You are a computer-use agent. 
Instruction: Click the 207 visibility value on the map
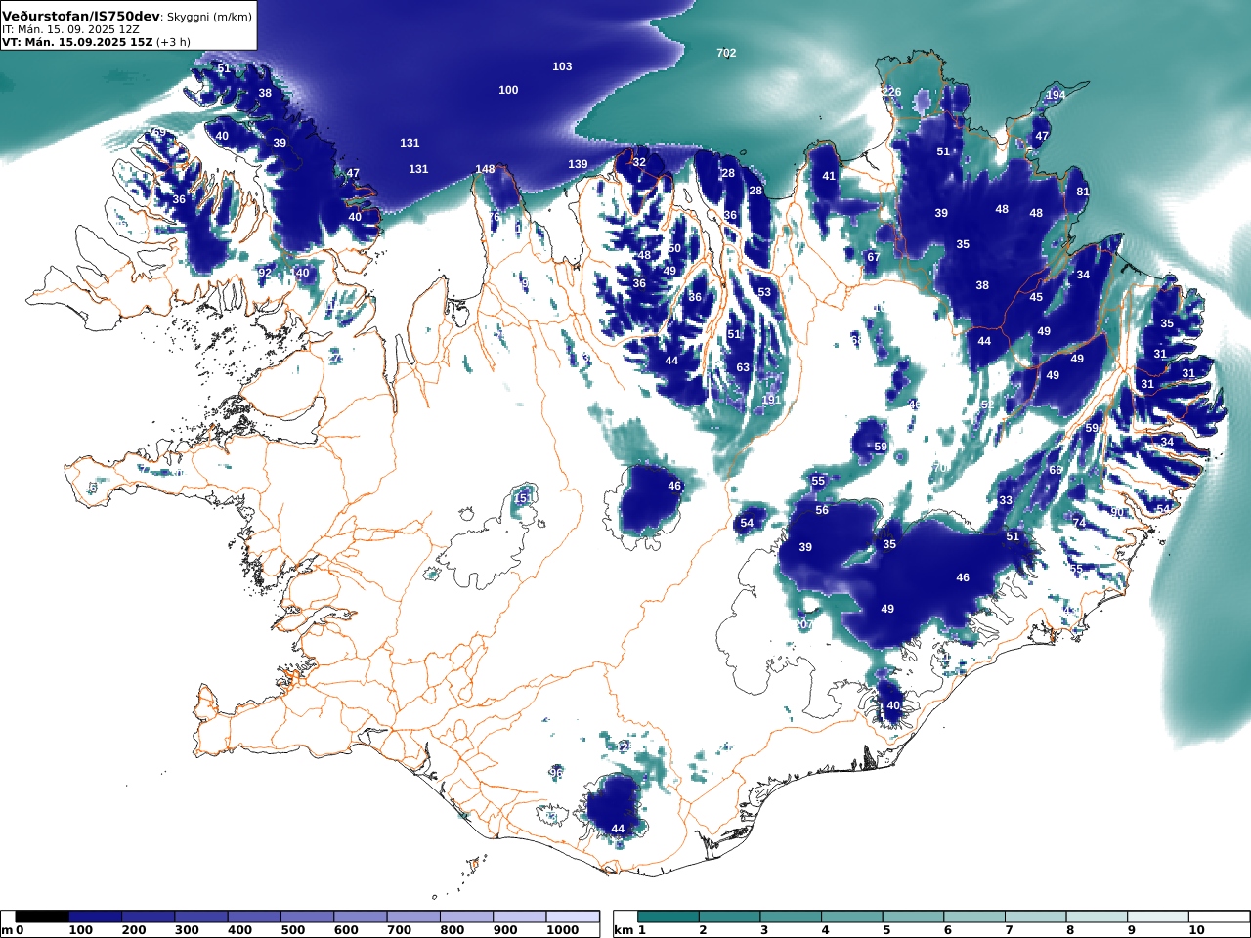803,623
